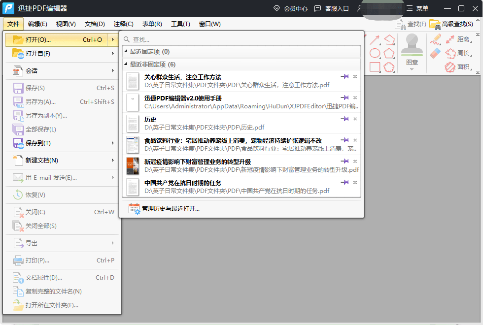Remove 历史 from recent list
The width and height of the screenshot is (483, 325).
pyautogui.click(x=355, y=119)
